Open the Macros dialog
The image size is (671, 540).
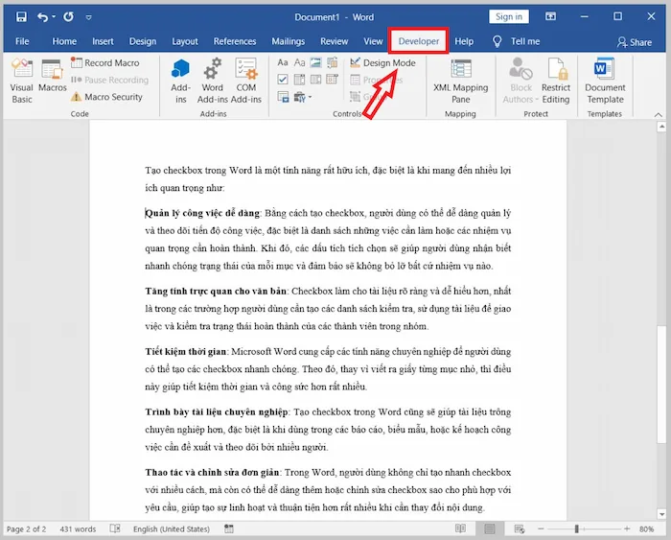(x=52, y=76)
